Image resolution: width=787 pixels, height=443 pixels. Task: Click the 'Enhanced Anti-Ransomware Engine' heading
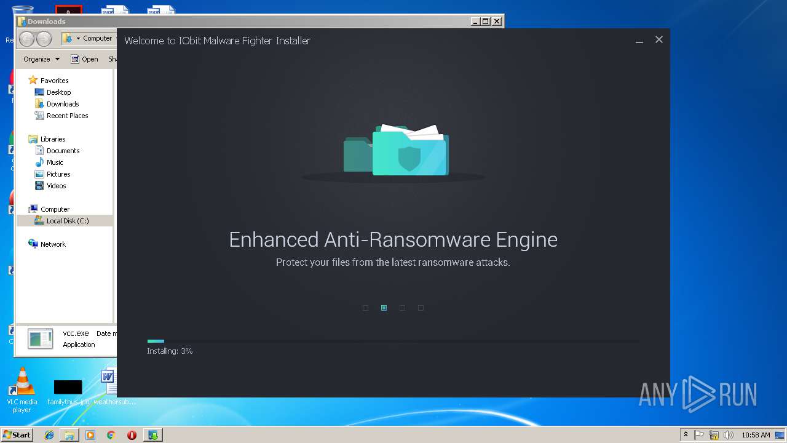(x=393, y=239)
